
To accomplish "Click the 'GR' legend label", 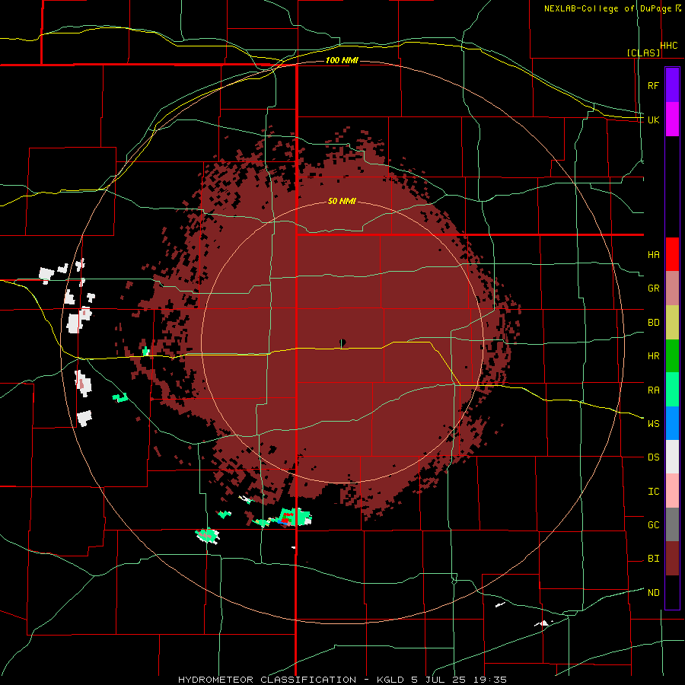I will 654,288.
